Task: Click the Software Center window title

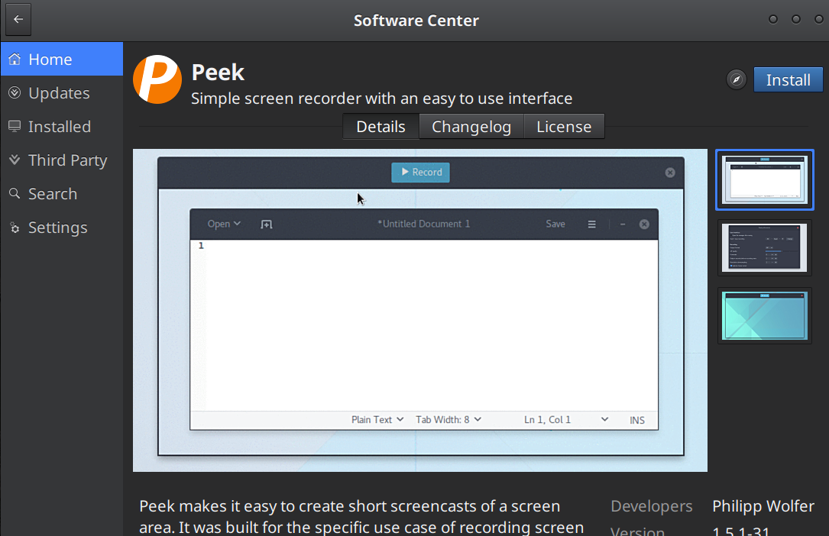Action: point(416,20)
